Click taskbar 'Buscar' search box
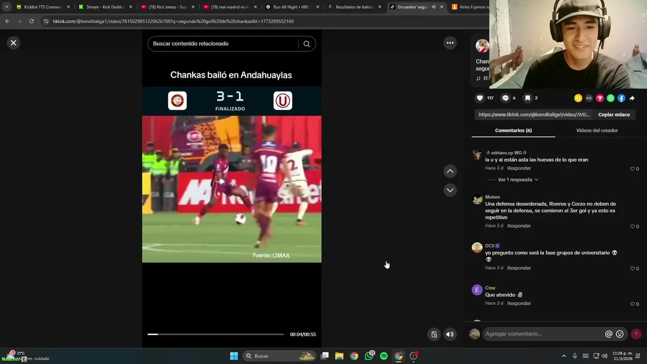This screenshot has height=364, width=647. coord(279,356)
